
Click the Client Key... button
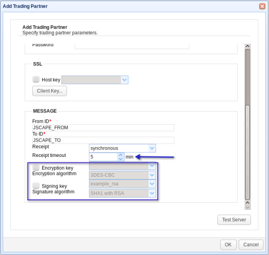tap(49, 91)
